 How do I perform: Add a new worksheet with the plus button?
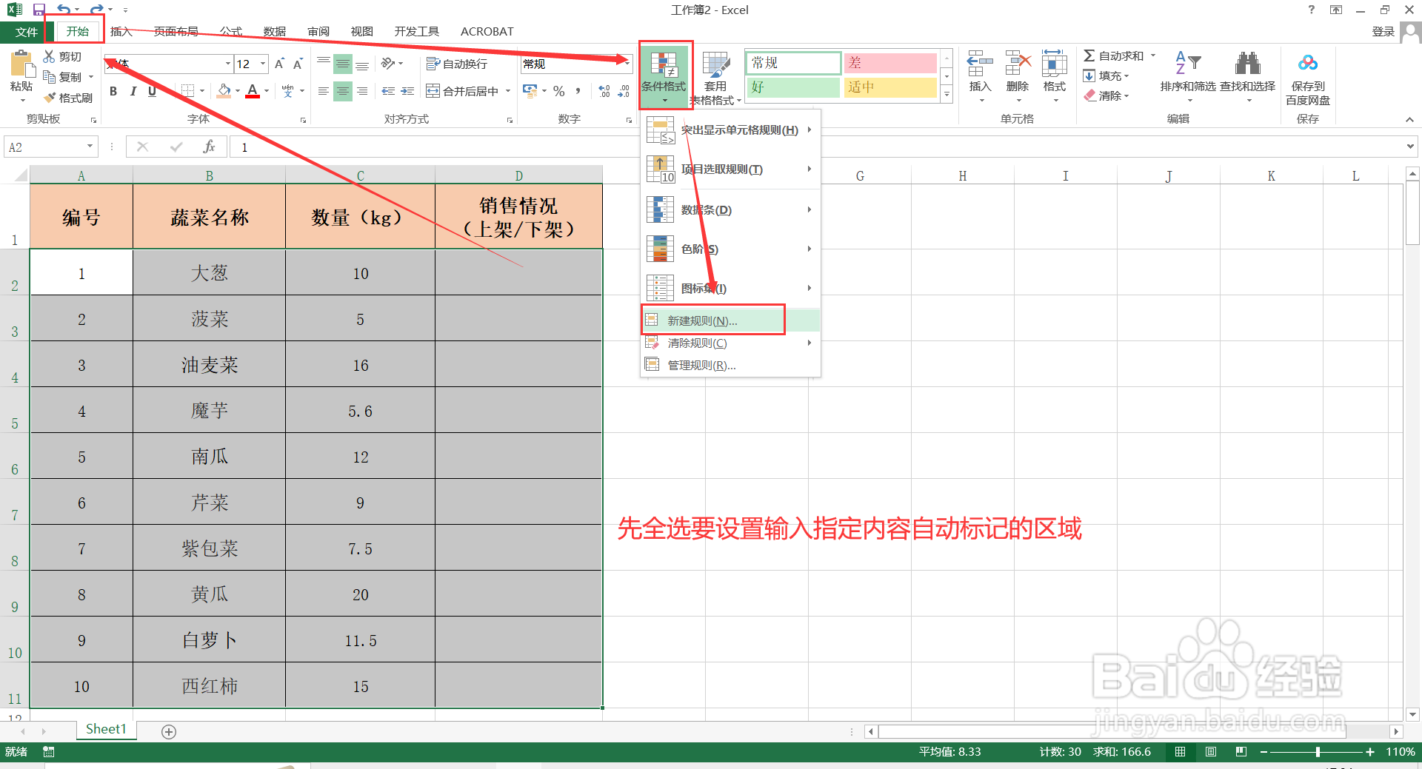point(168,731)
